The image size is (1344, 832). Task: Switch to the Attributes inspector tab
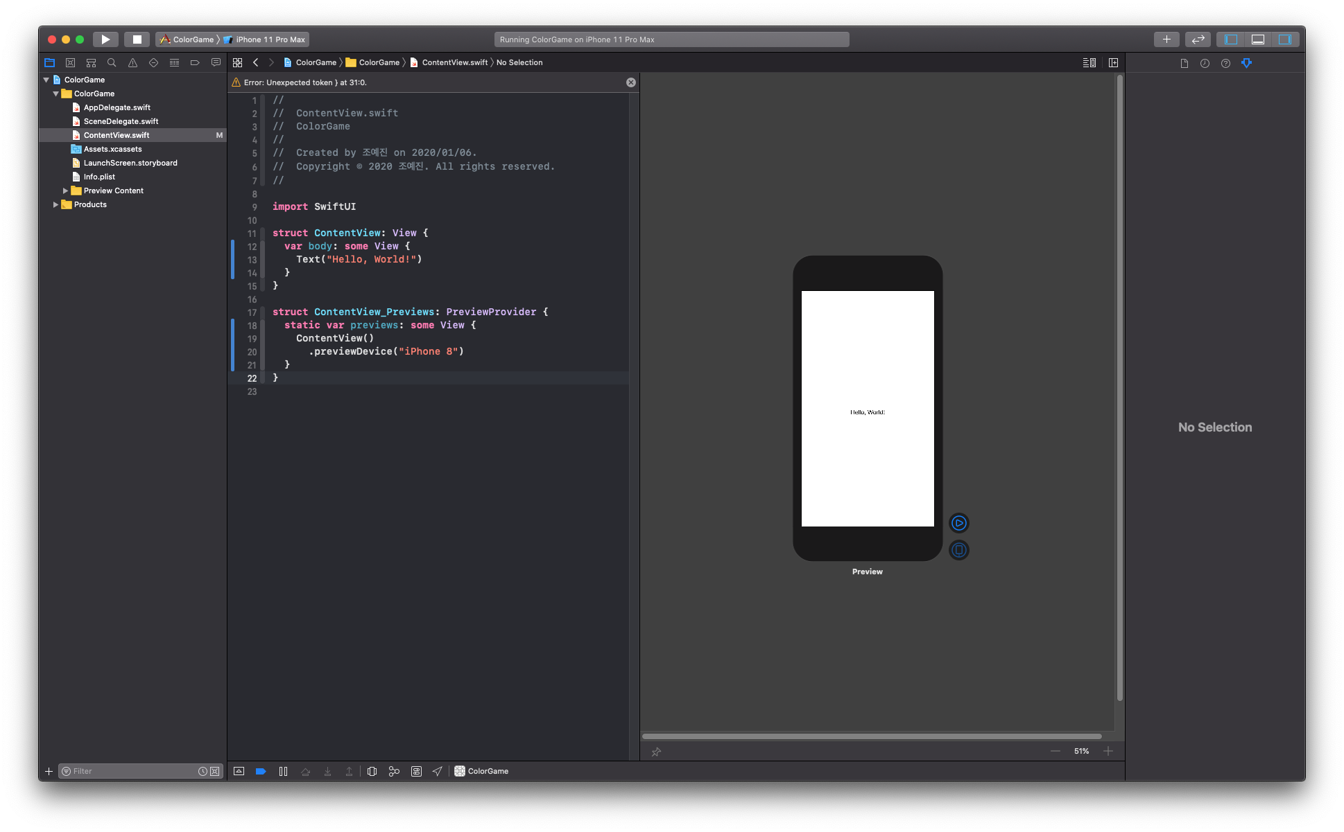pos(1246,63)
